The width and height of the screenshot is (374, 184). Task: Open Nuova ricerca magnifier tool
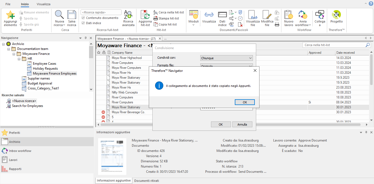(x=59, y=15)
